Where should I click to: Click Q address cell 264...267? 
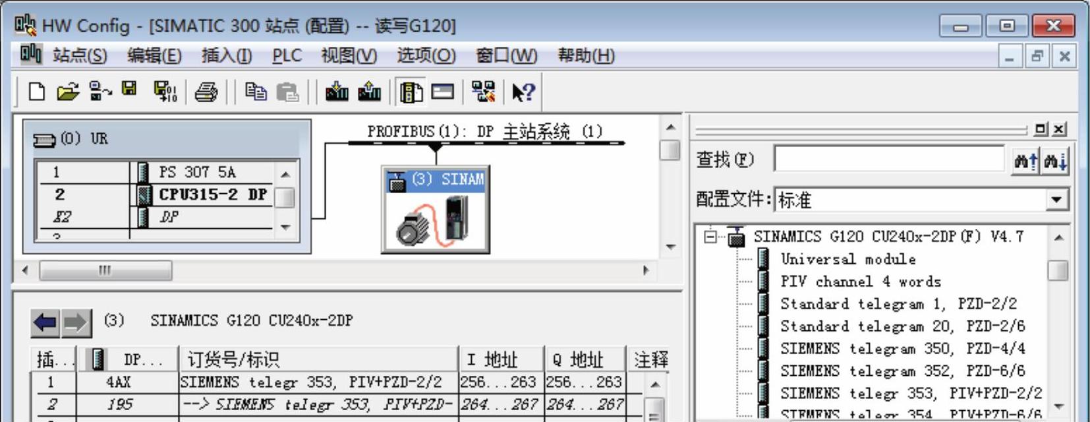coord(585,404)
